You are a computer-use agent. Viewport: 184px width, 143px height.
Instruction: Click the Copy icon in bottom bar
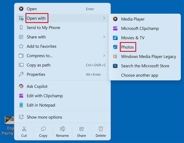43,129
